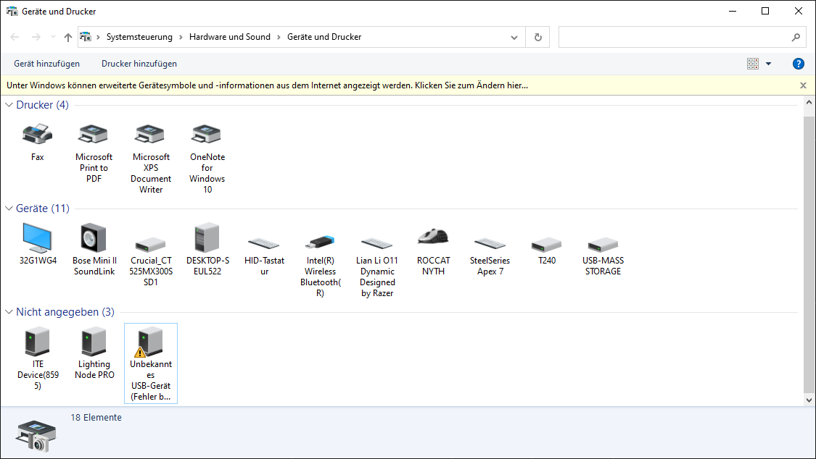
Task: Click the control panel icon in address bar
Action: (x=86, y=37)
